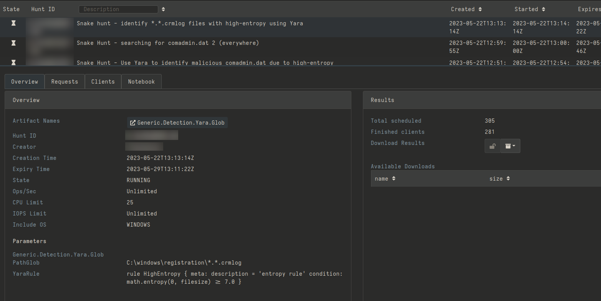
Task: Switch to the Overview tab
Action: click(25, 82)
